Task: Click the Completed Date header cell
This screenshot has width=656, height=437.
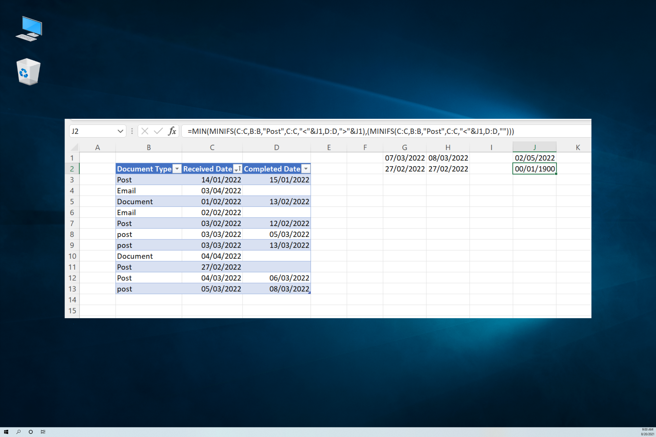Action: click(x=276, y=169)
